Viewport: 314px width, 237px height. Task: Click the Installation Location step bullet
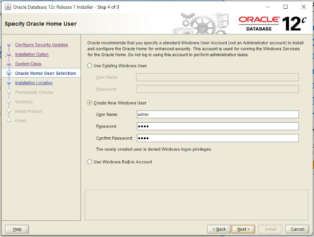[x=9, y=83]
